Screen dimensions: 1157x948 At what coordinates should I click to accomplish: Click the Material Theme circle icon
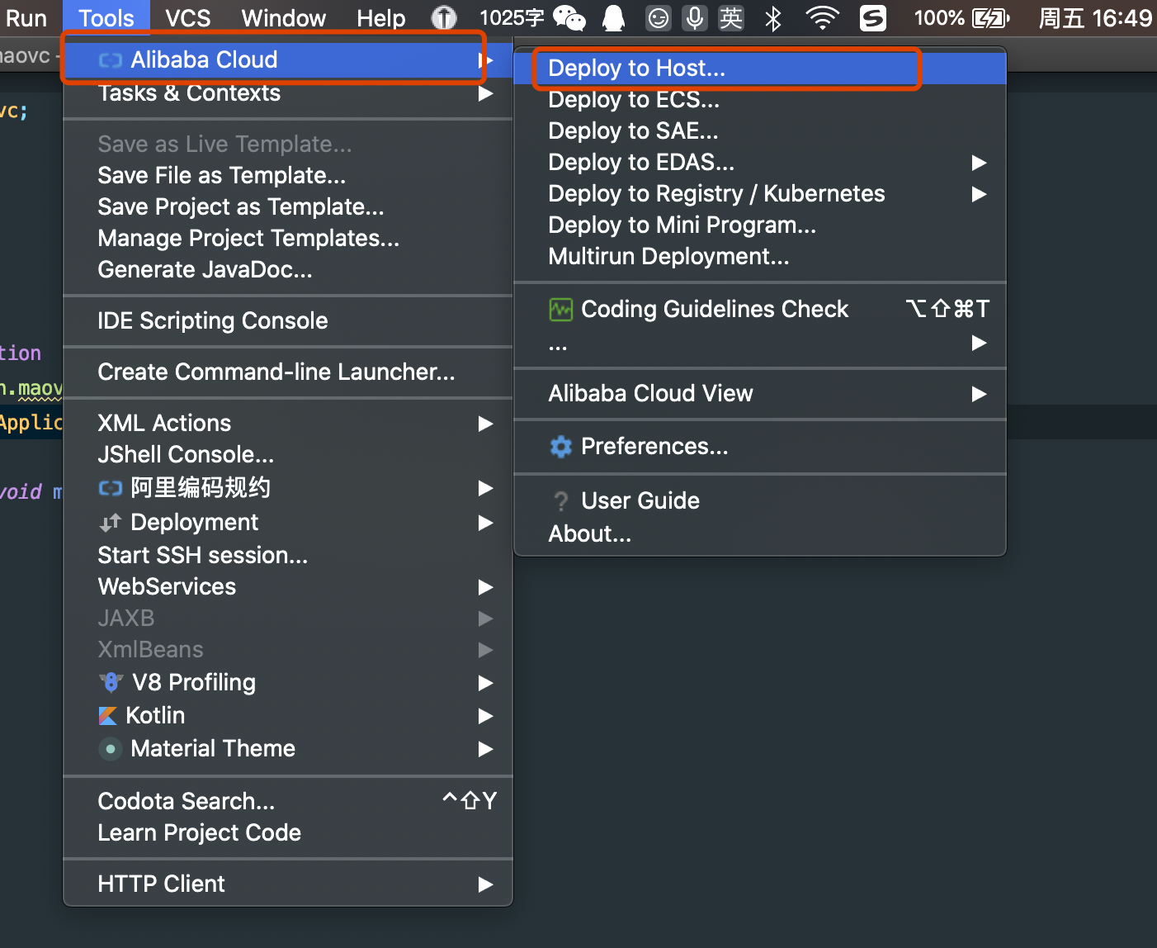click(111, 749)
